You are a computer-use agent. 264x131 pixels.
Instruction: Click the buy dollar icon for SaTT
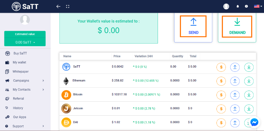[221, 67]
